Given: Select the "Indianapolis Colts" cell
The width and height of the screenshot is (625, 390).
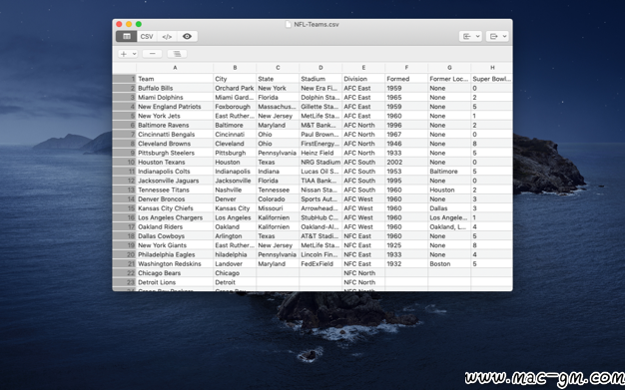Looking at the screenshot, I should pyautogui.click(x=175, y=172).
